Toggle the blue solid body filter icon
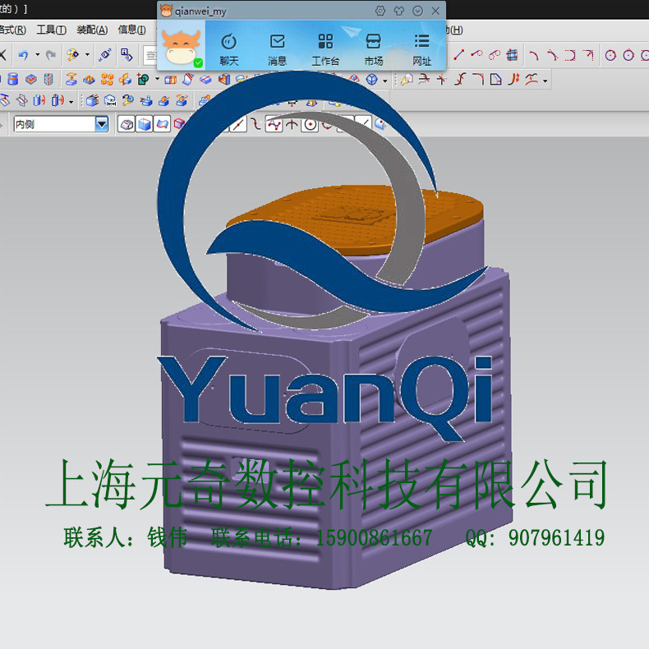Screen dimensions: 649x649 144,124
